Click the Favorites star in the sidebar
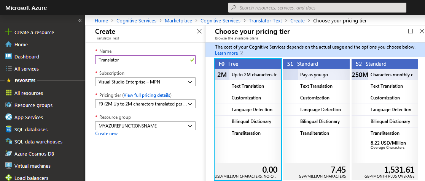 [9, 80]
